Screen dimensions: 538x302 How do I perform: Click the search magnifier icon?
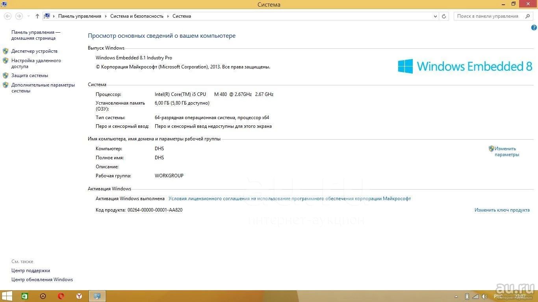click(527, 16)
